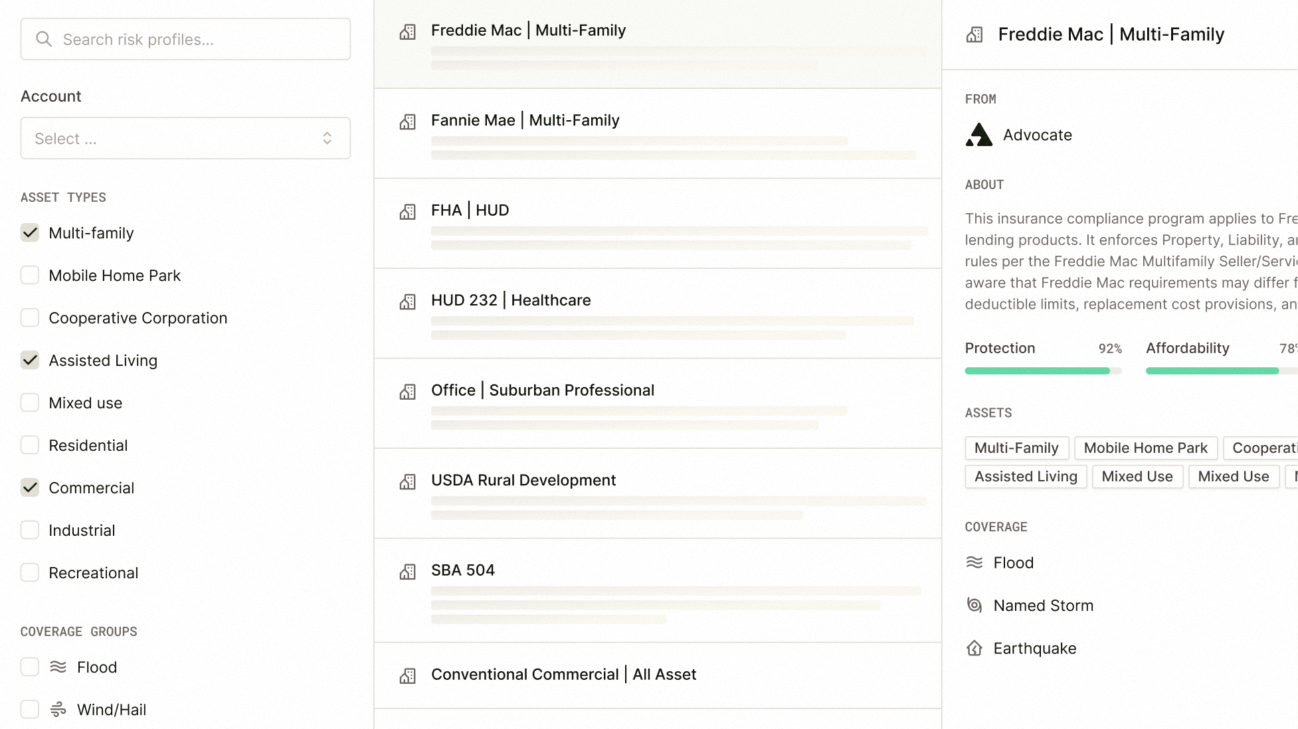Click building icon beside Fannie Mae | Multi-Family

click(x=407, y=121)
